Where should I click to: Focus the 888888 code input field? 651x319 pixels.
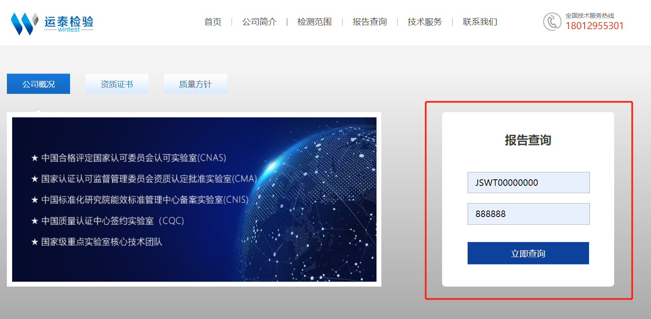click(x=528, y=214)
